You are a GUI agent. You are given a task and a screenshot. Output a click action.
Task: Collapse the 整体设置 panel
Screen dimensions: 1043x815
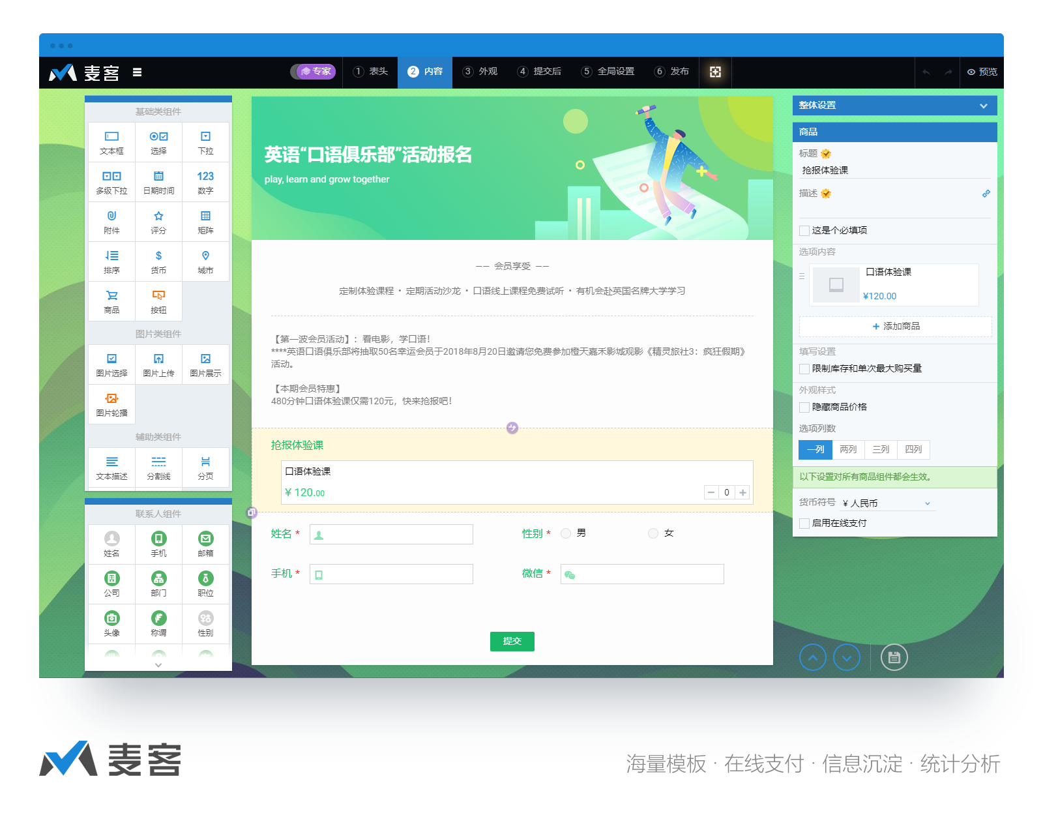coord(985,106)
